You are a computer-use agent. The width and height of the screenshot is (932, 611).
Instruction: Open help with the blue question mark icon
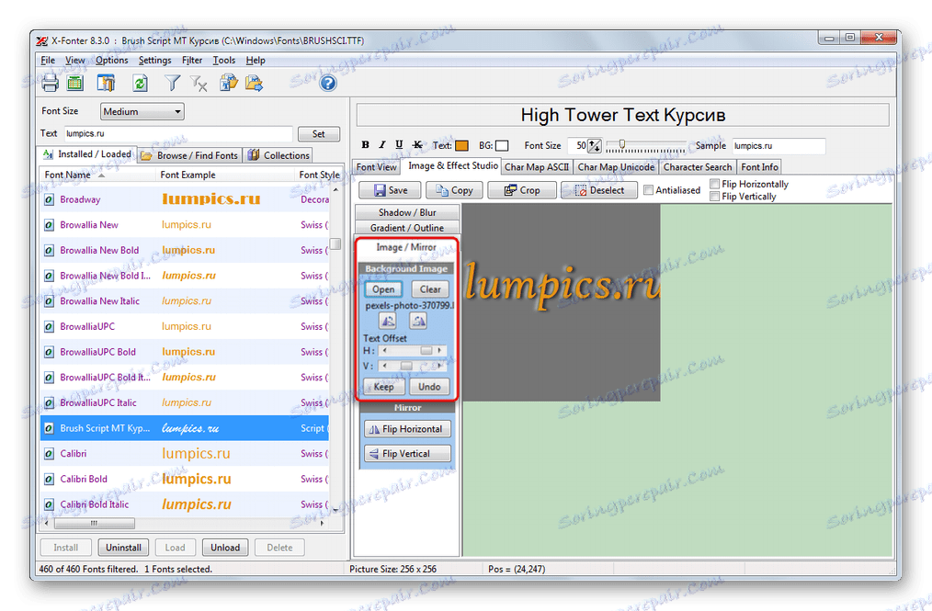pos(327,84)
